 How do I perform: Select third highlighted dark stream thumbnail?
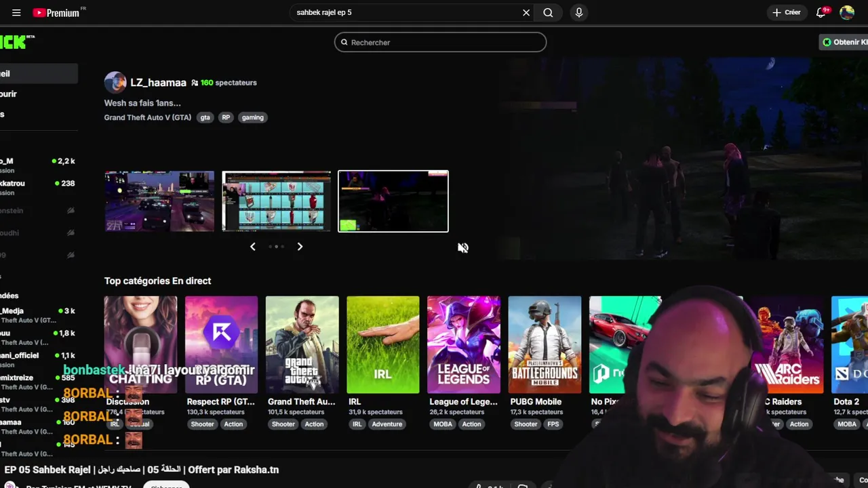[393, 201]
